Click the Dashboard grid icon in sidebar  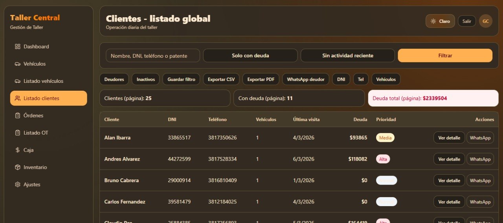(17, 47)
